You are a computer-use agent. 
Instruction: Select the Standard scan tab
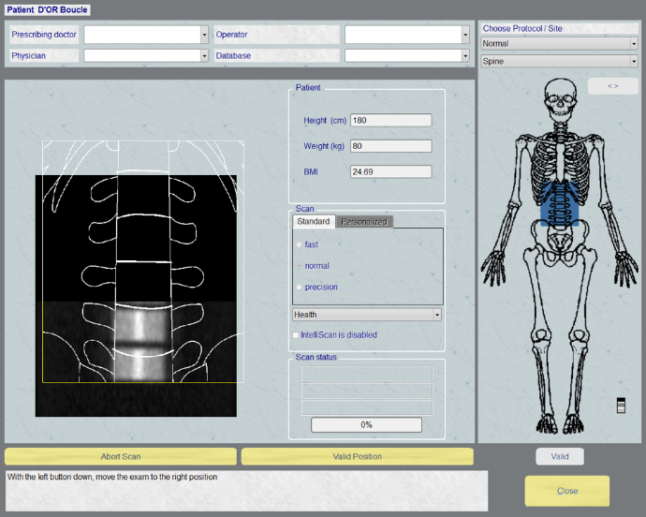click(x=313, y=222)
